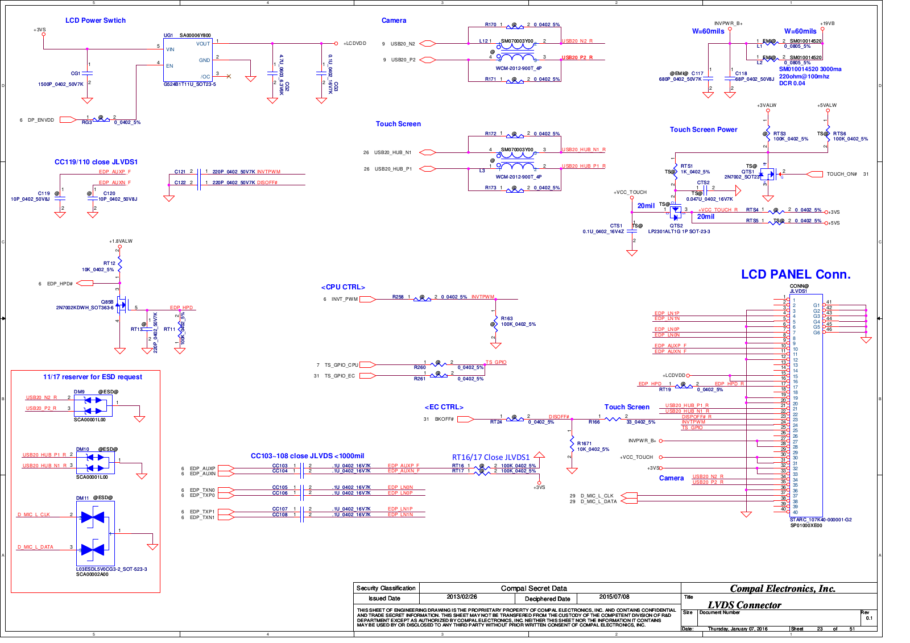Click the DM9 ESD diode array symbol
910x643 pixels.
pos(90,405)
